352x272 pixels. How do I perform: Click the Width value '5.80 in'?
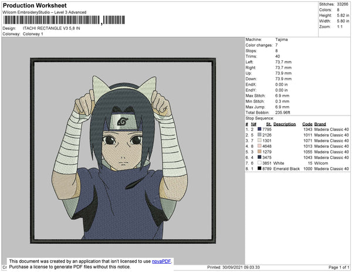click(x=343, y=21)
